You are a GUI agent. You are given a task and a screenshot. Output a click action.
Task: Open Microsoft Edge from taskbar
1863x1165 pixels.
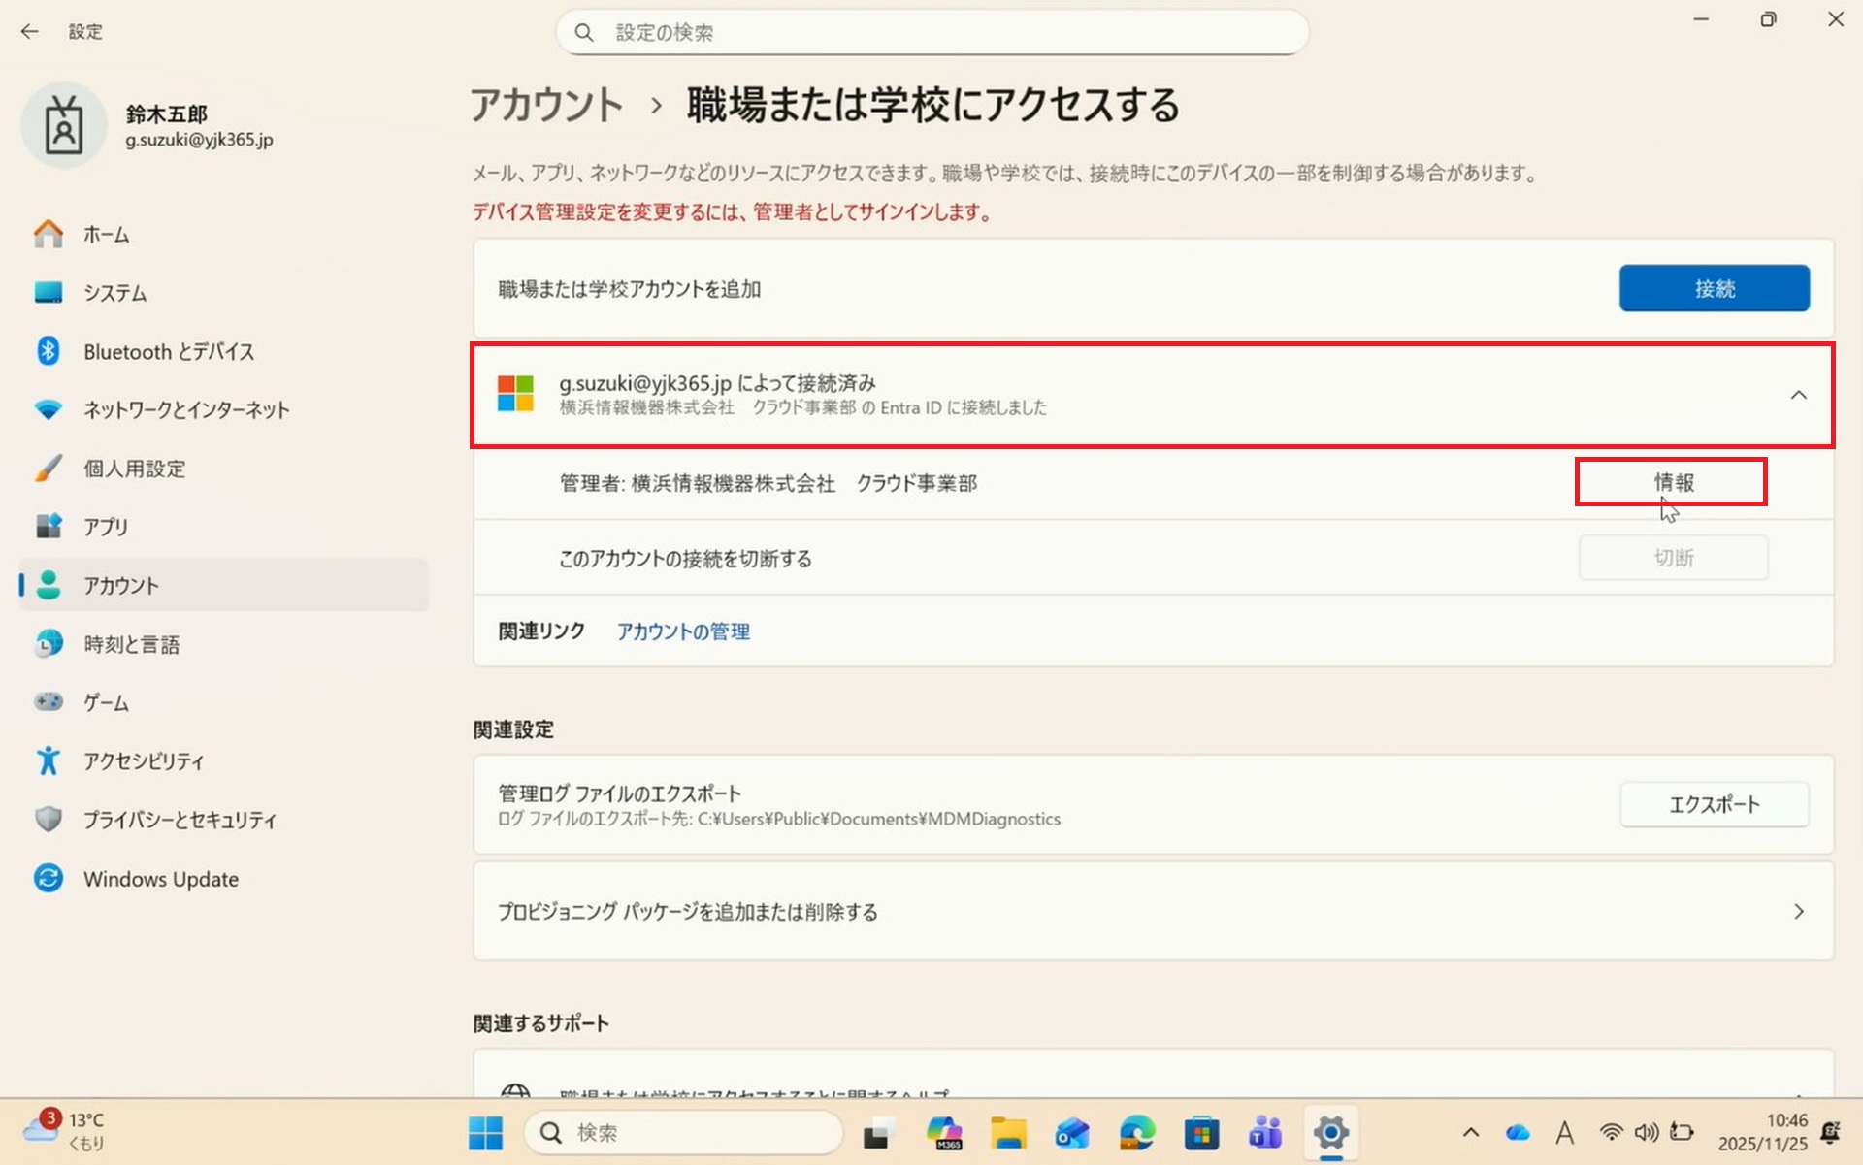pyautogui.click(x=1136, y=1132)
